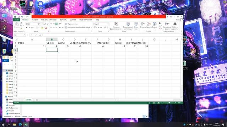
Task: Select row header 5
Action: pyautogui.click(x=15, y=57)
